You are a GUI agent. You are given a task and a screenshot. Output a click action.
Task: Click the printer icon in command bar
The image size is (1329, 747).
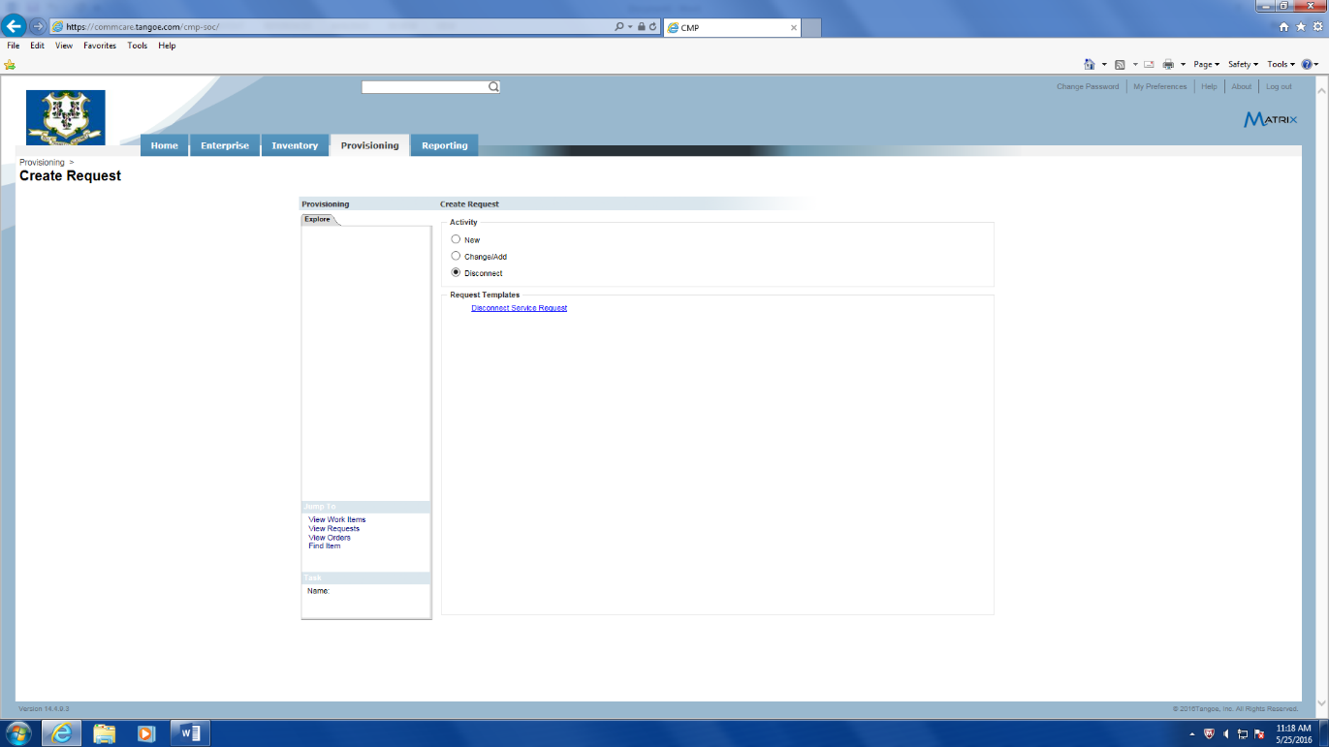click(x=1168, y=64)
